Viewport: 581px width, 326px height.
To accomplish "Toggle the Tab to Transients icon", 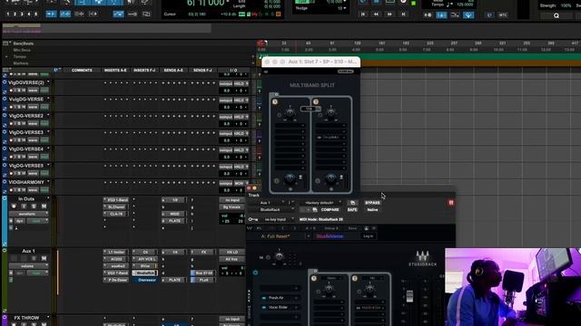I will [x=51, y=14].
